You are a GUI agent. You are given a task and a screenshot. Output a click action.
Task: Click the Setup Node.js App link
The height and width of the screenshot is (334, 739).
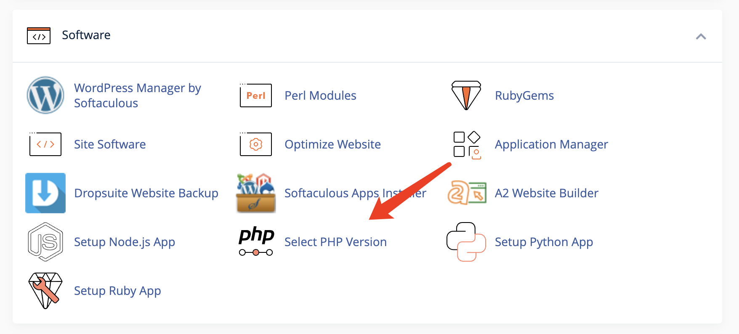coord(125,242)
